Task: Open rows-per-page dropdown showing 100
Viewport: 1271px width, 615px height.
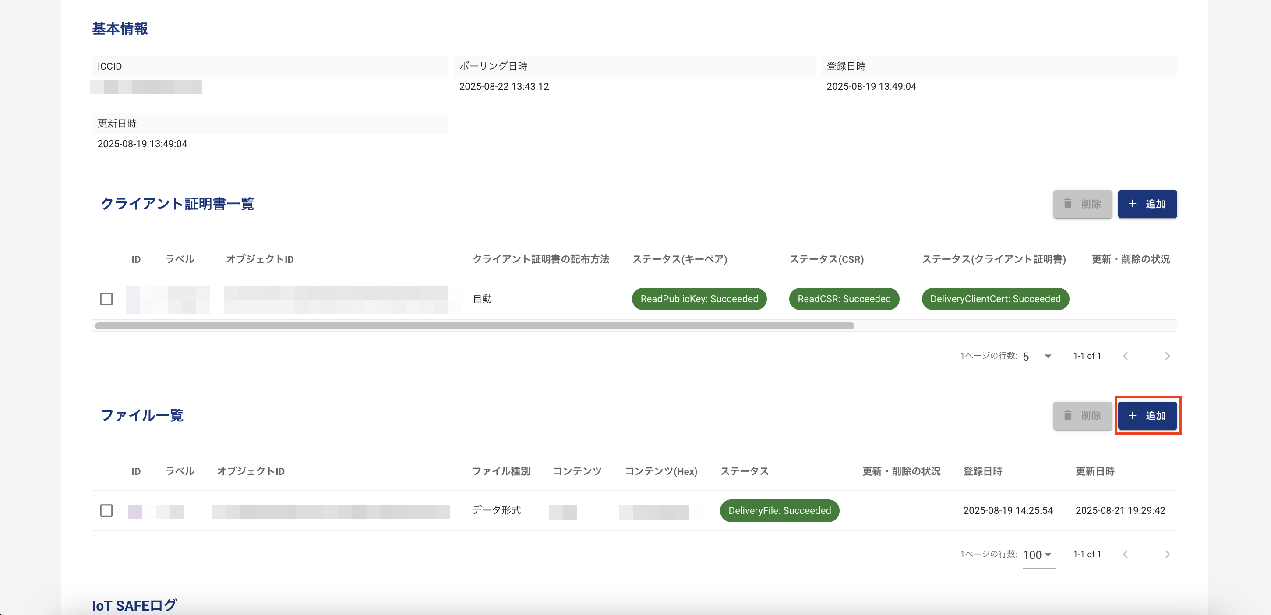Action: [x=1038, y=555]
